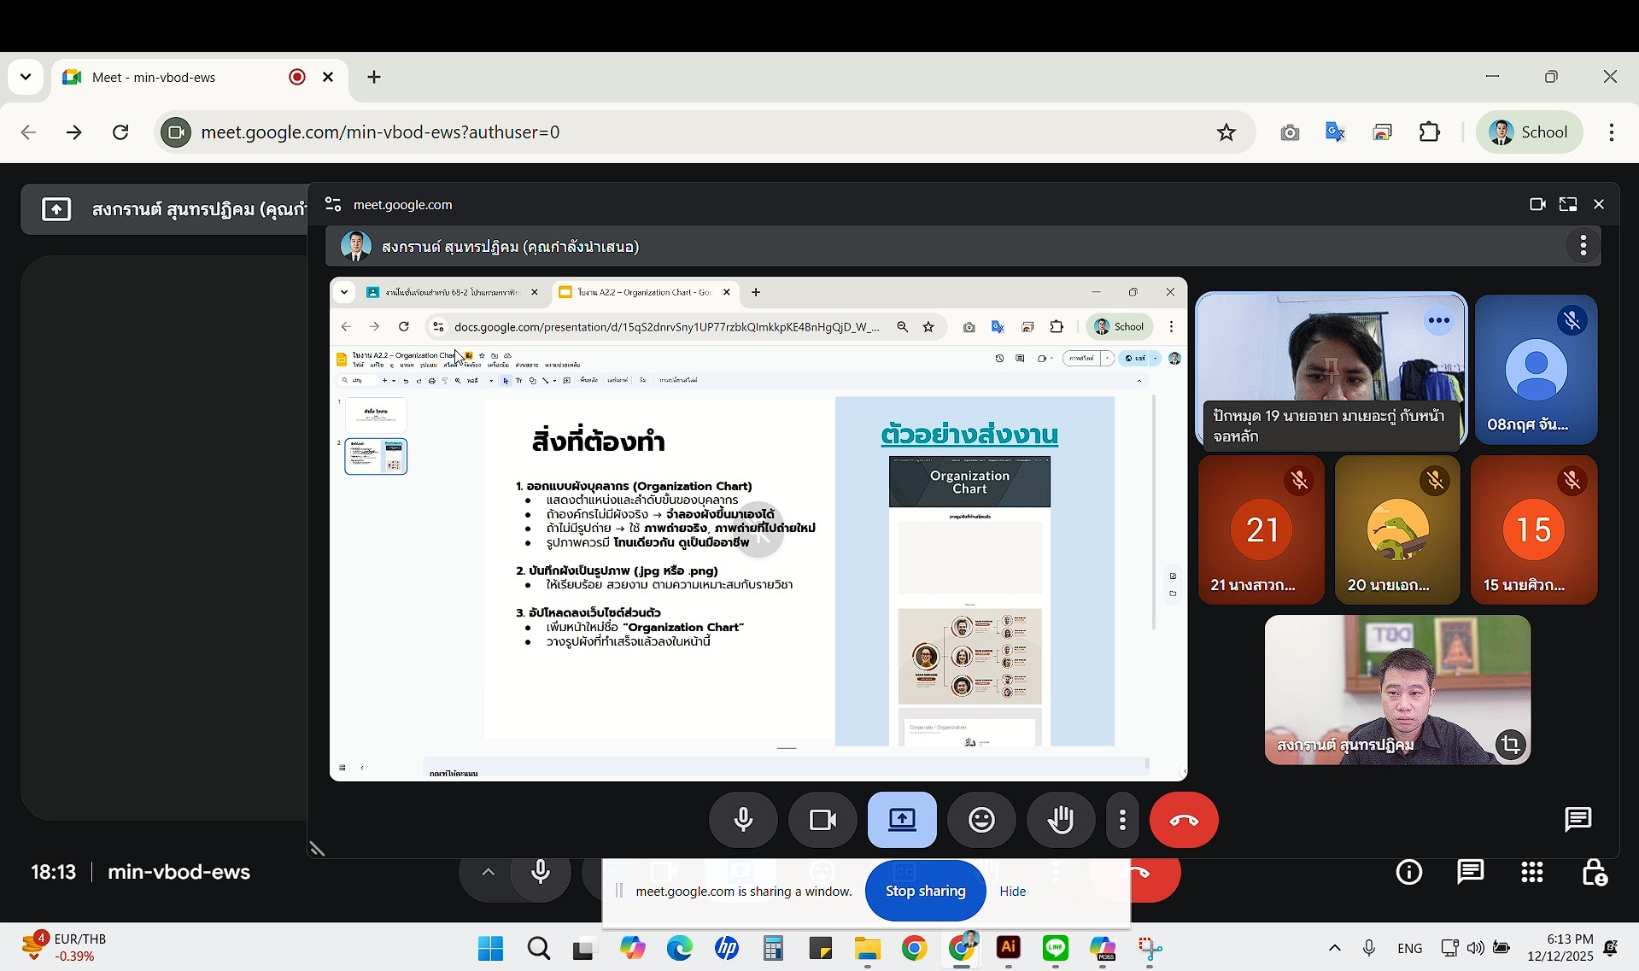Viewport: 1639px width, 971px height.
Task: Open LINE app from taskbar
Action: pyautogui.click(x=1056, y=948)
